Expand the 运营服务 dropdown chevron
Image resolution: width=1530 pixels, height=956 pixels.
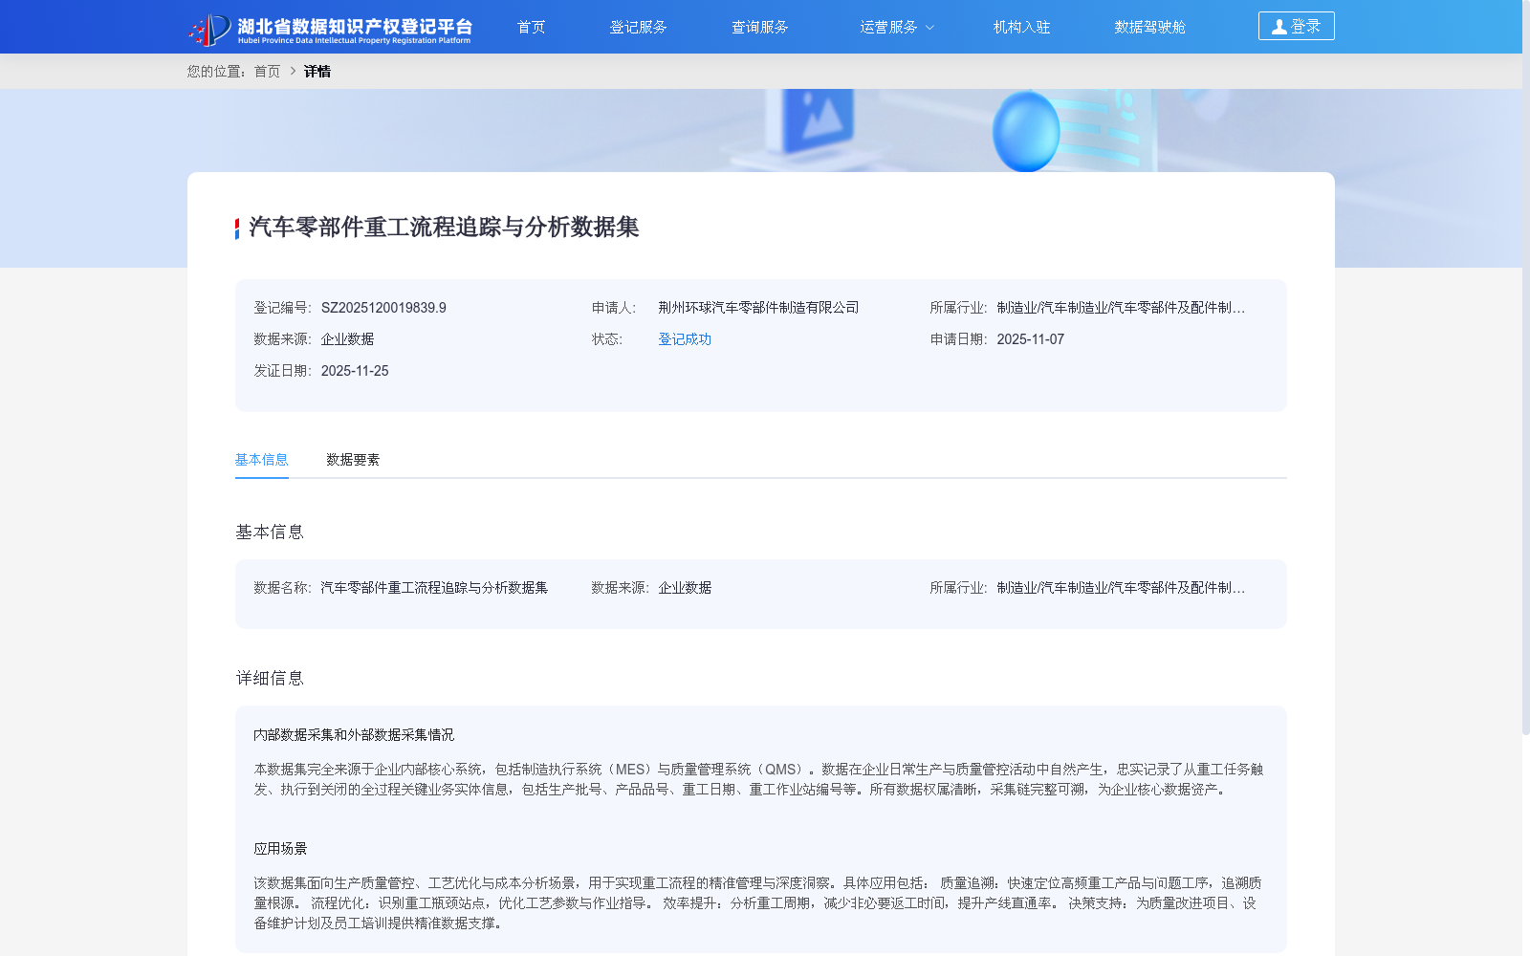[929, 28]
